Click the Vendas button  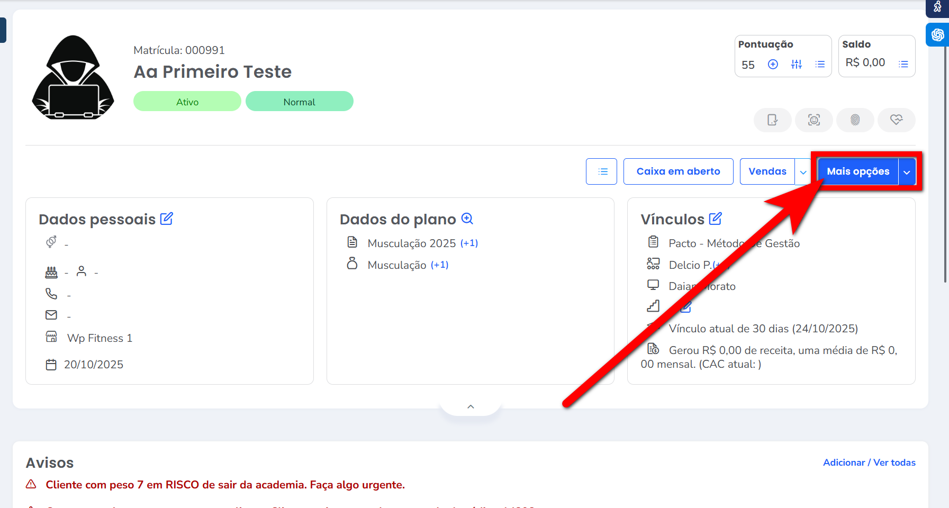(x=767, y=171)
